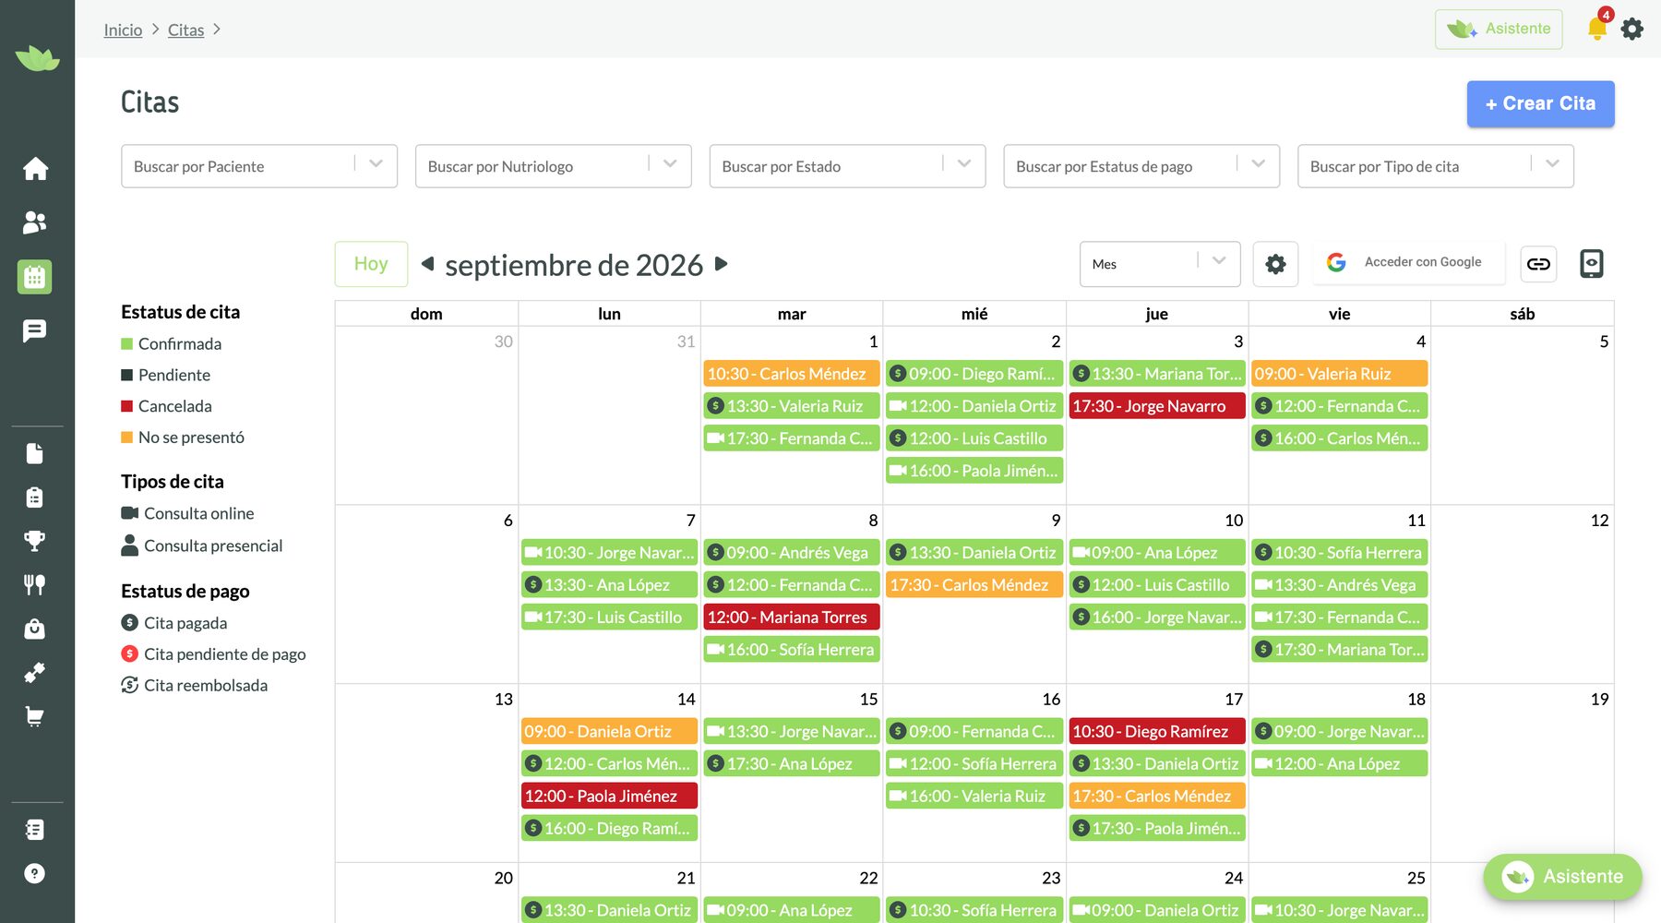Open the Buscar por Tipo de cita dropdown

[1436, 166]
